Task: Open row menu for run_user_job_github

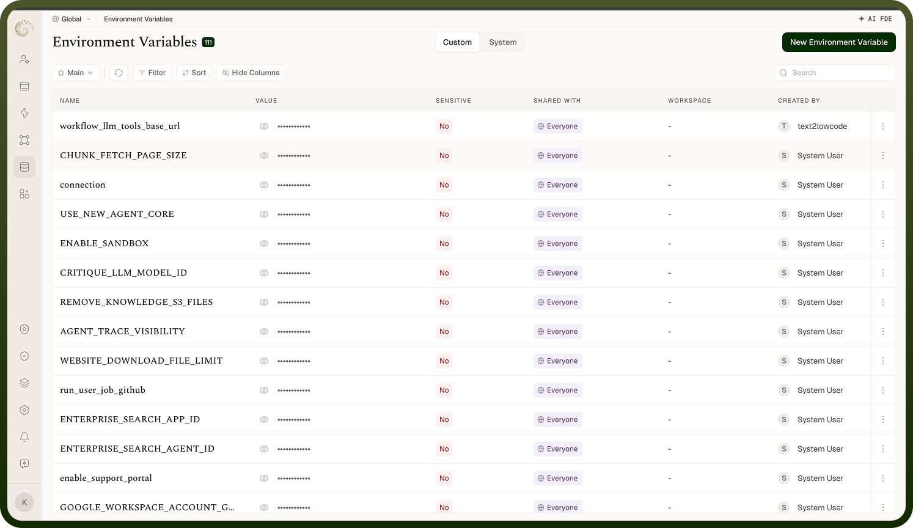Action: (883, 391)
